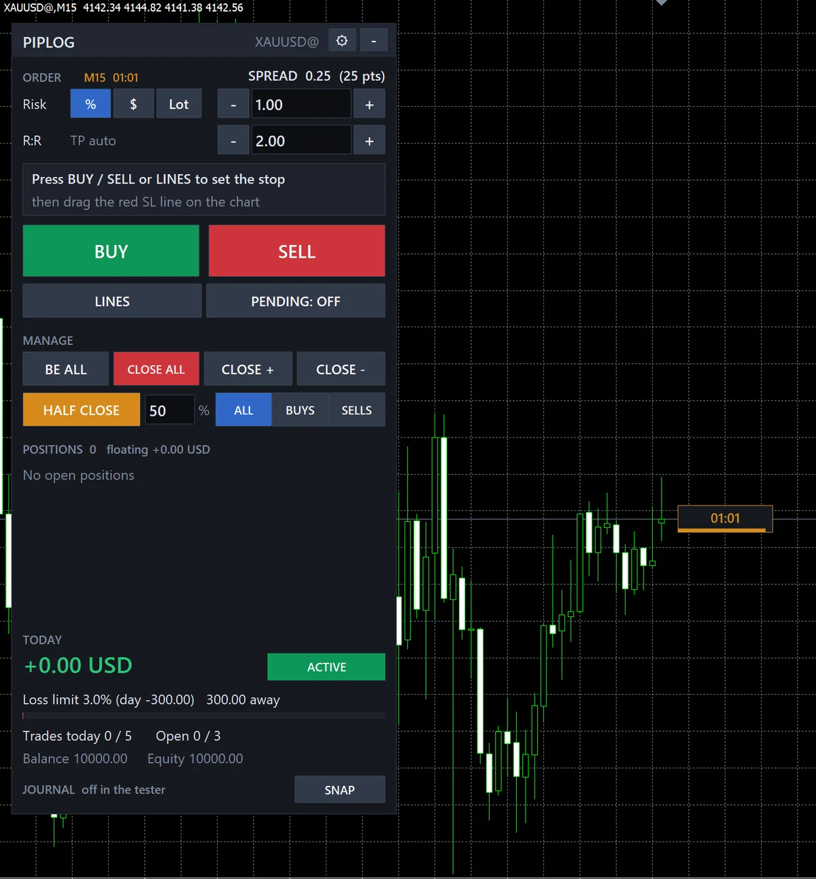Edit the R:R value field 2.00
The height and width of the screenshot is (879, 816).
click(301, 141)
